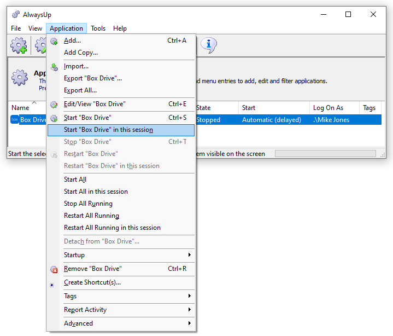Click the Import menu entry's icon
This screenshot has height=336, width=393.
54,67
